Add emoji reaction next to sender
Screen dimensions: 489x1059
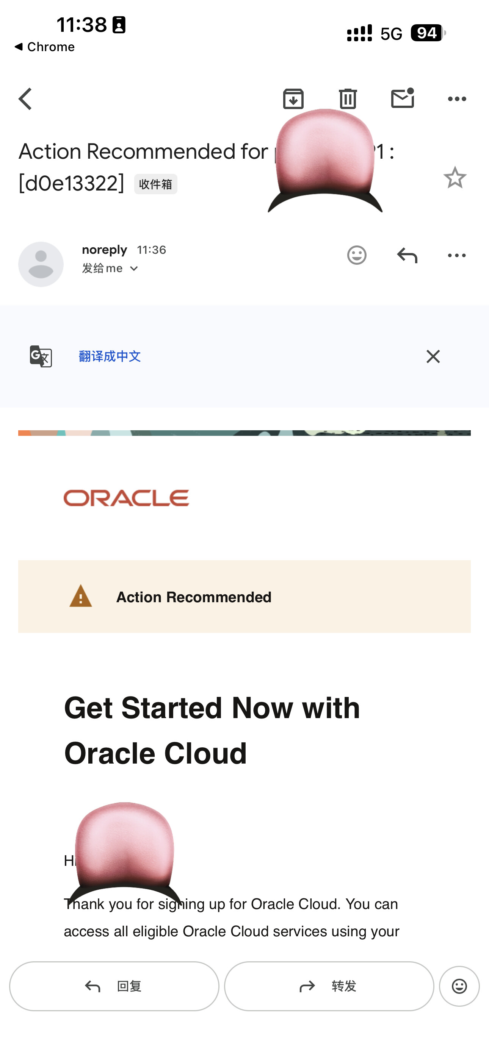click(x=356, y=255)
